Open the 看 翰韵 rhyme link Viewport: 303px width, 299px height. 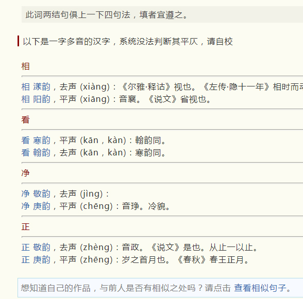tap(36, 153)
